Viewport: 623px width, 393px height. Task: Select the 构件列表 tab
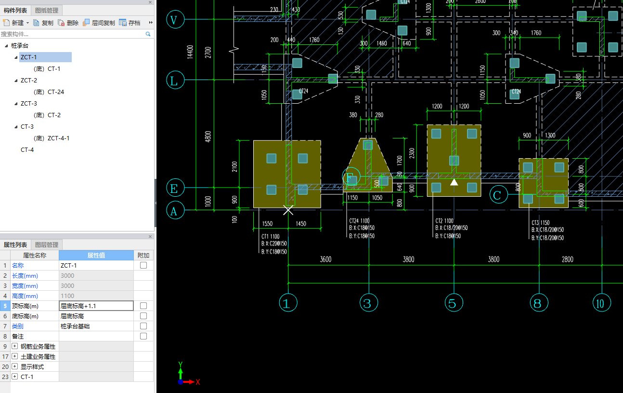point(15,10)
